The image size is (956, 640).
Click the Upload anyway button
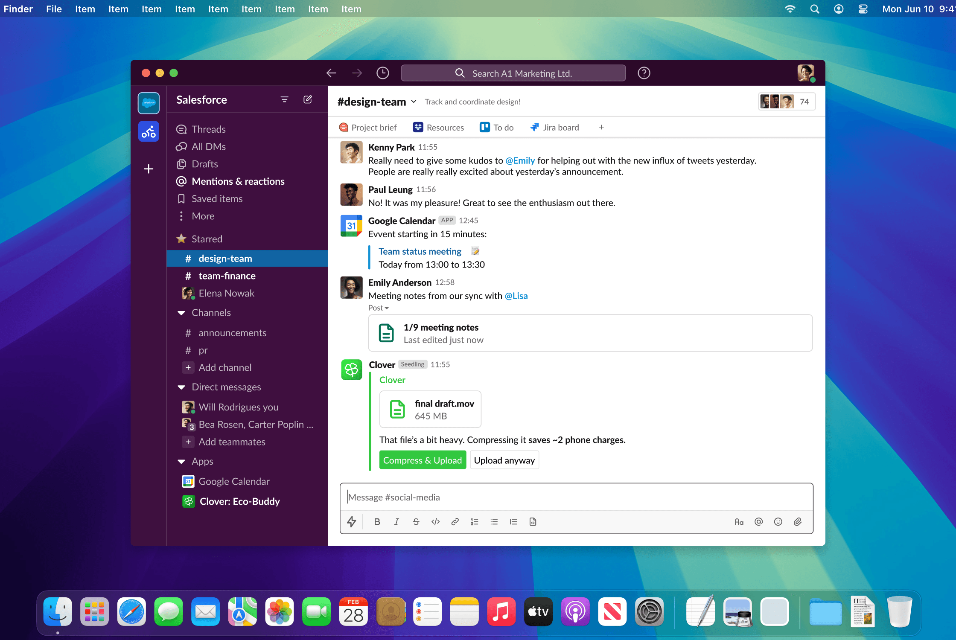click(504, 460)
